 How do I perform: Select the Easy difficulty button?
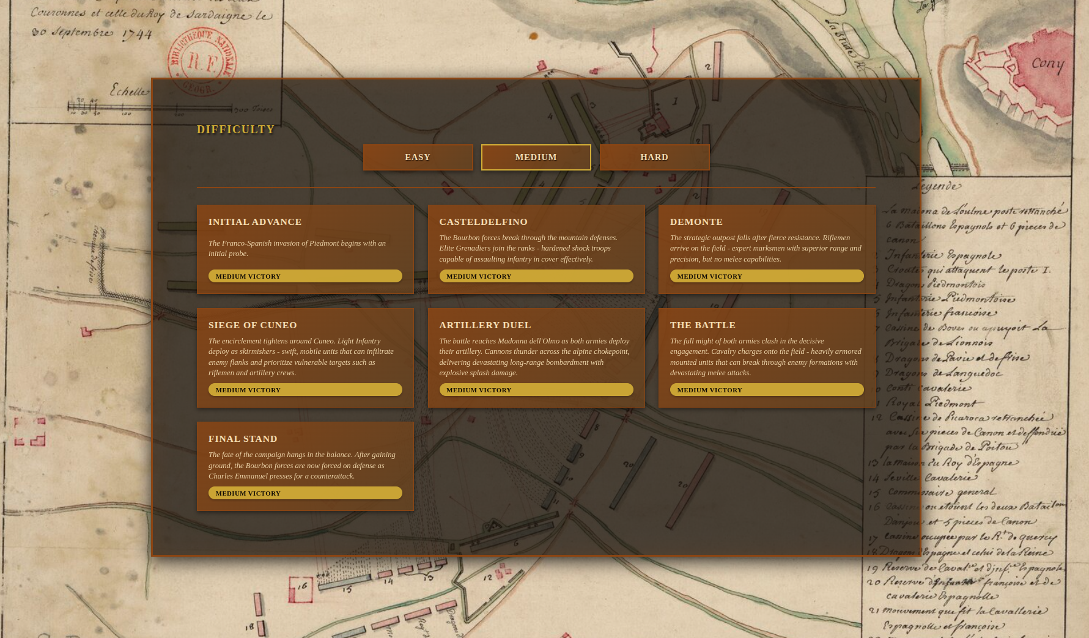point(418,157)
